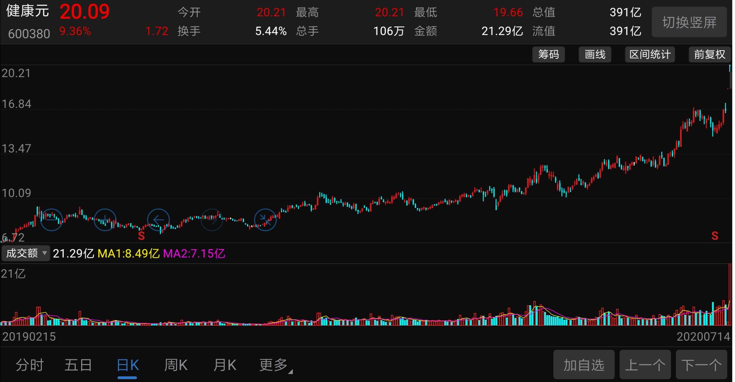Image resolution: width=735 pixels, height=382 pixels.
Task: Switch to the 分时 tab
Action: tap(30, 365)
